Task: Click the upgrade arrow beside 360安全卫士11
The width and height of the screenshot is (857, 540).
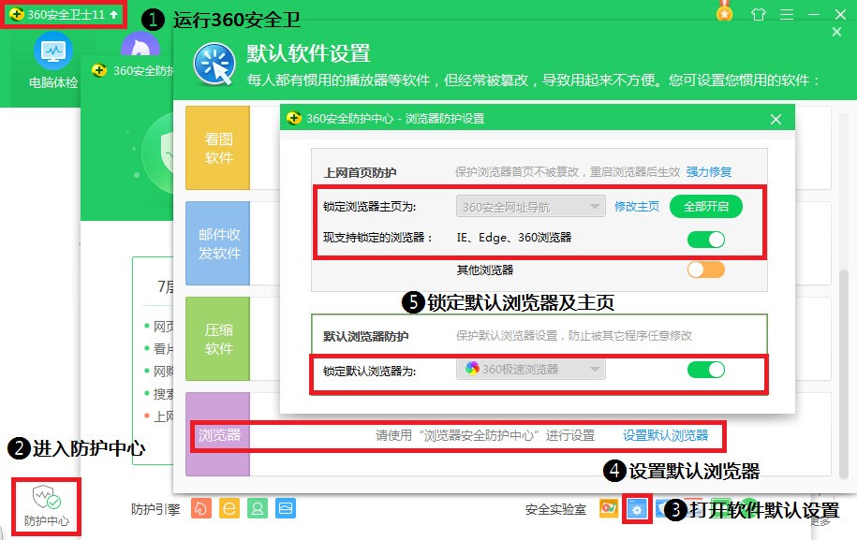Action: (113, 14)
